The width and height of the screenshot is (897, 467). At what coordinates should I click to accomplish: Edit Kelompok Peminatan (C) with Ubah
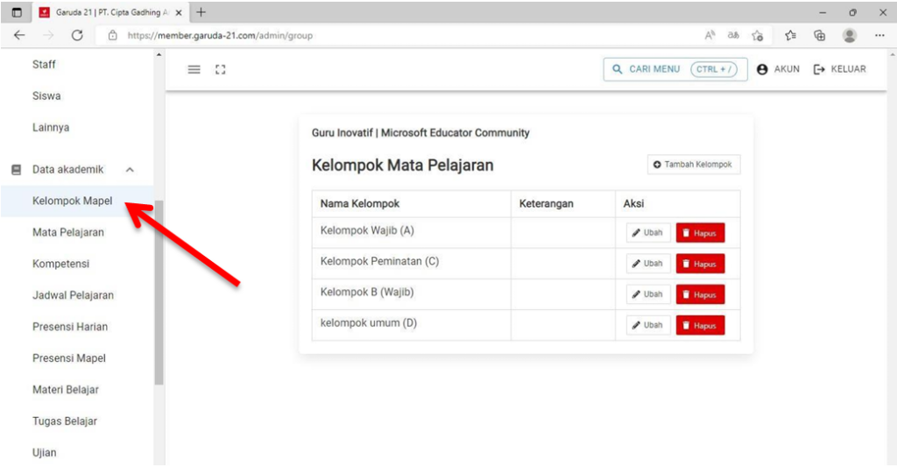pos(647,264)
